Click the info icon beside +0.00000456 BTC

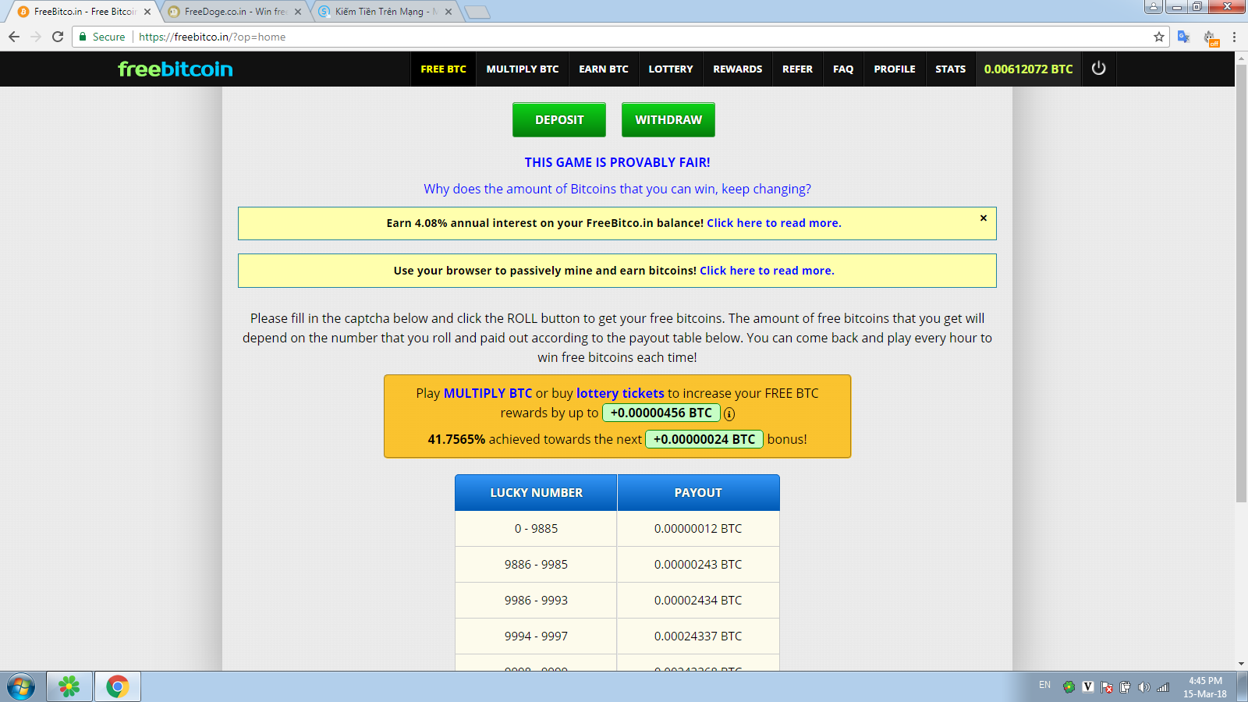[729, 414]
